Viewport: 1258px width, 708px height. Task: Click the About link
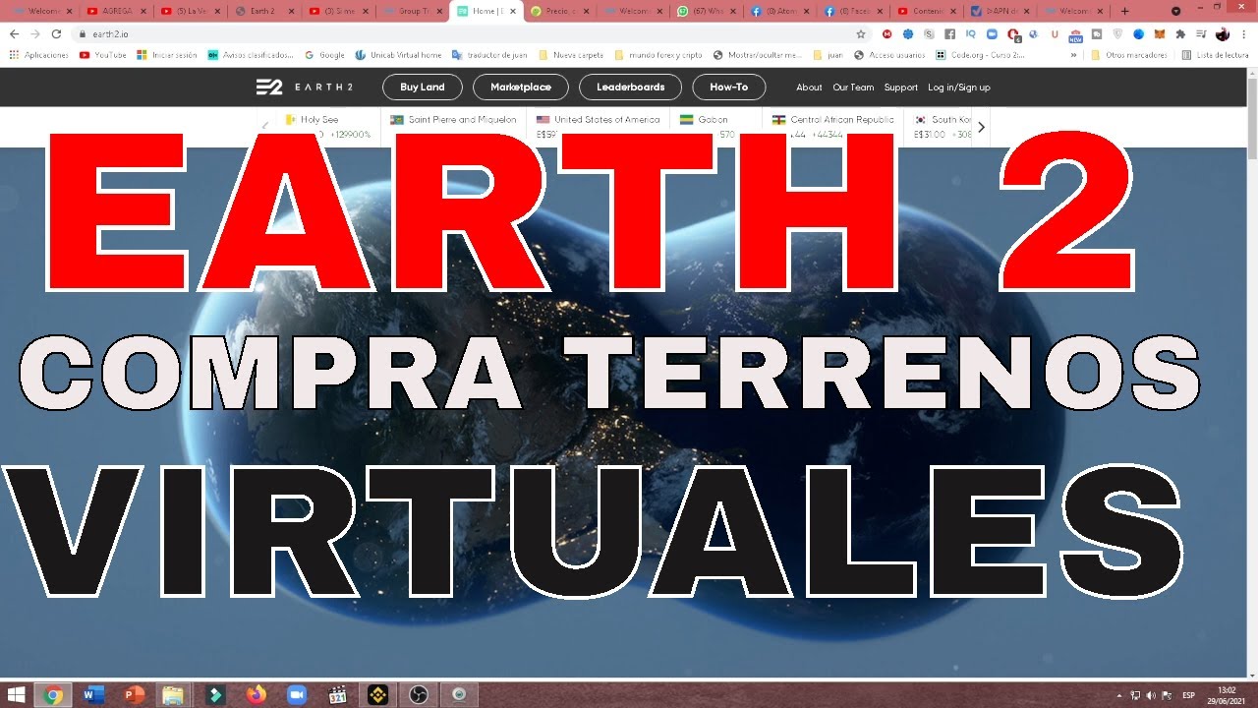809,88
